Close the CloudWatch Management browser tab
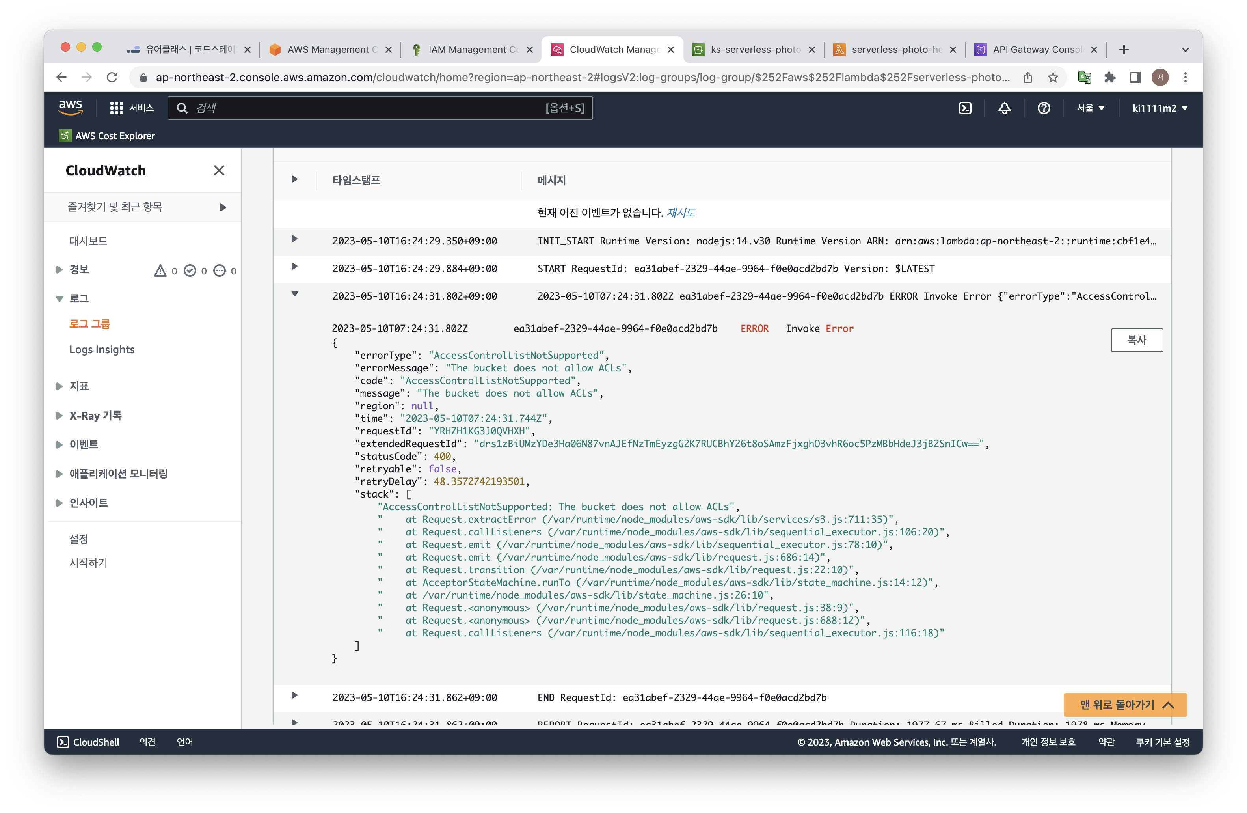This screenshot has width=1247, height=813. (670, 50)
